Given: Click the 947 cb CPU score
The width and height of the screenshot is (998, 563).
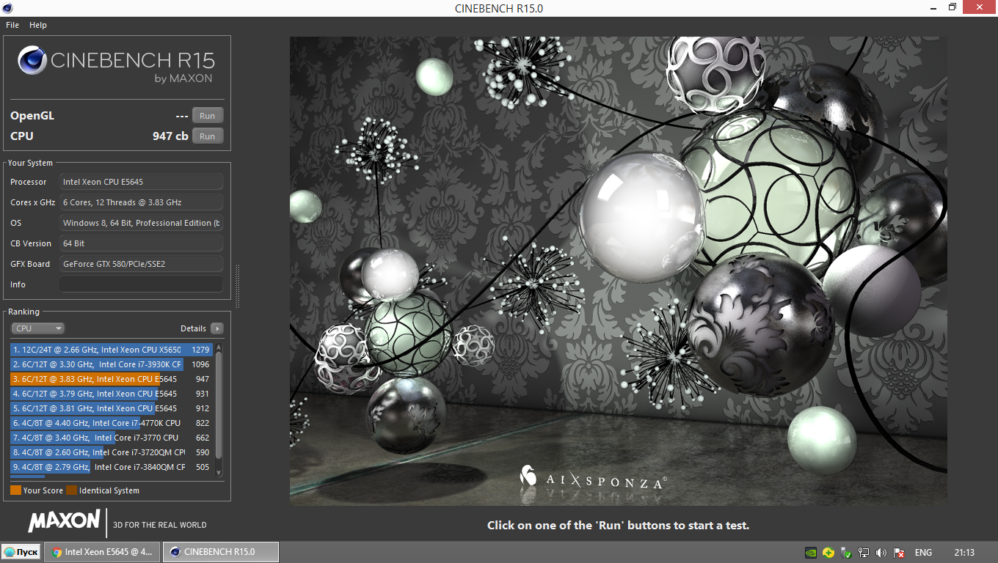Looking at the screenshot, I should coord(170,136).
